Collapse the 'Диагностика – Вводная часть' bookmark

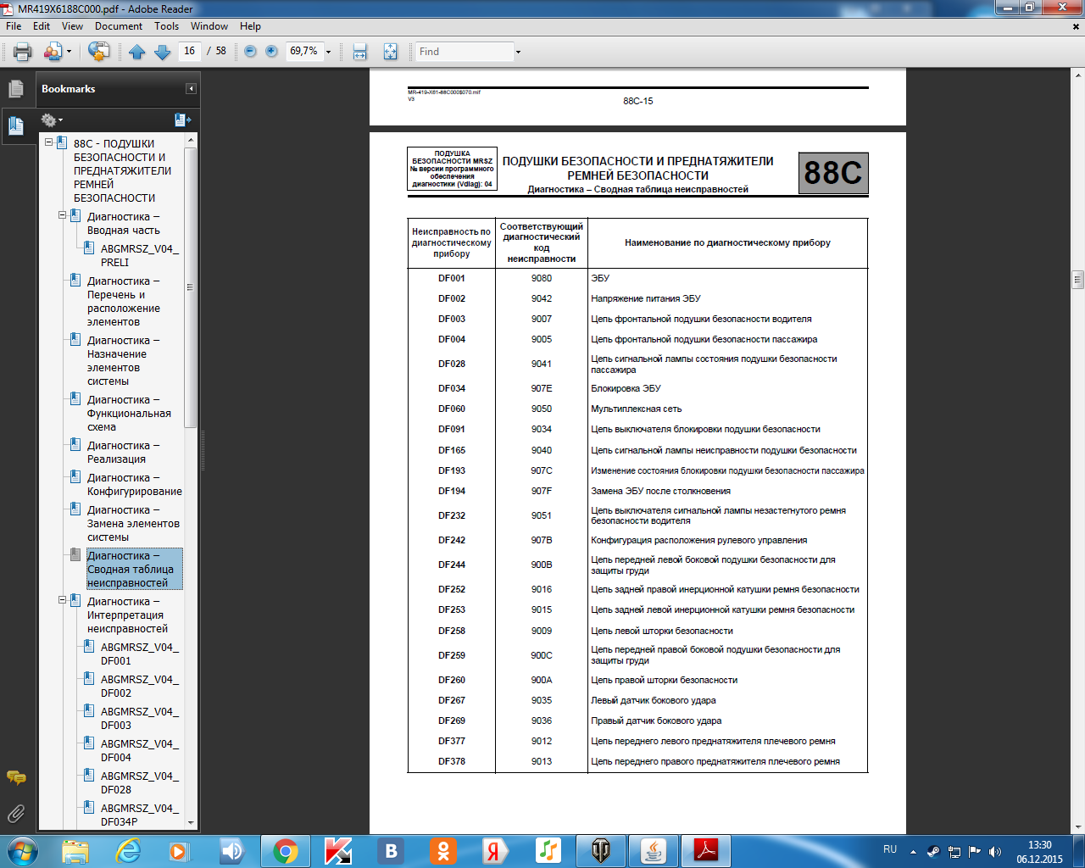62,216
